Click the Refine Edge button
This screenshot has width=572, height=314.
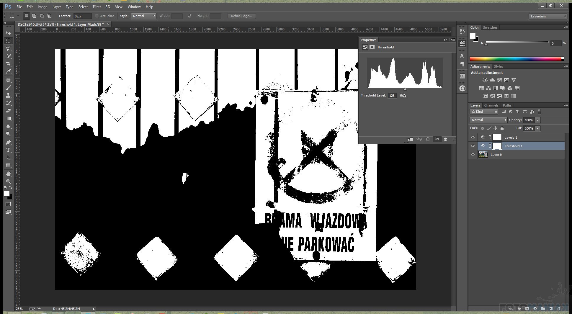[241, 16]
